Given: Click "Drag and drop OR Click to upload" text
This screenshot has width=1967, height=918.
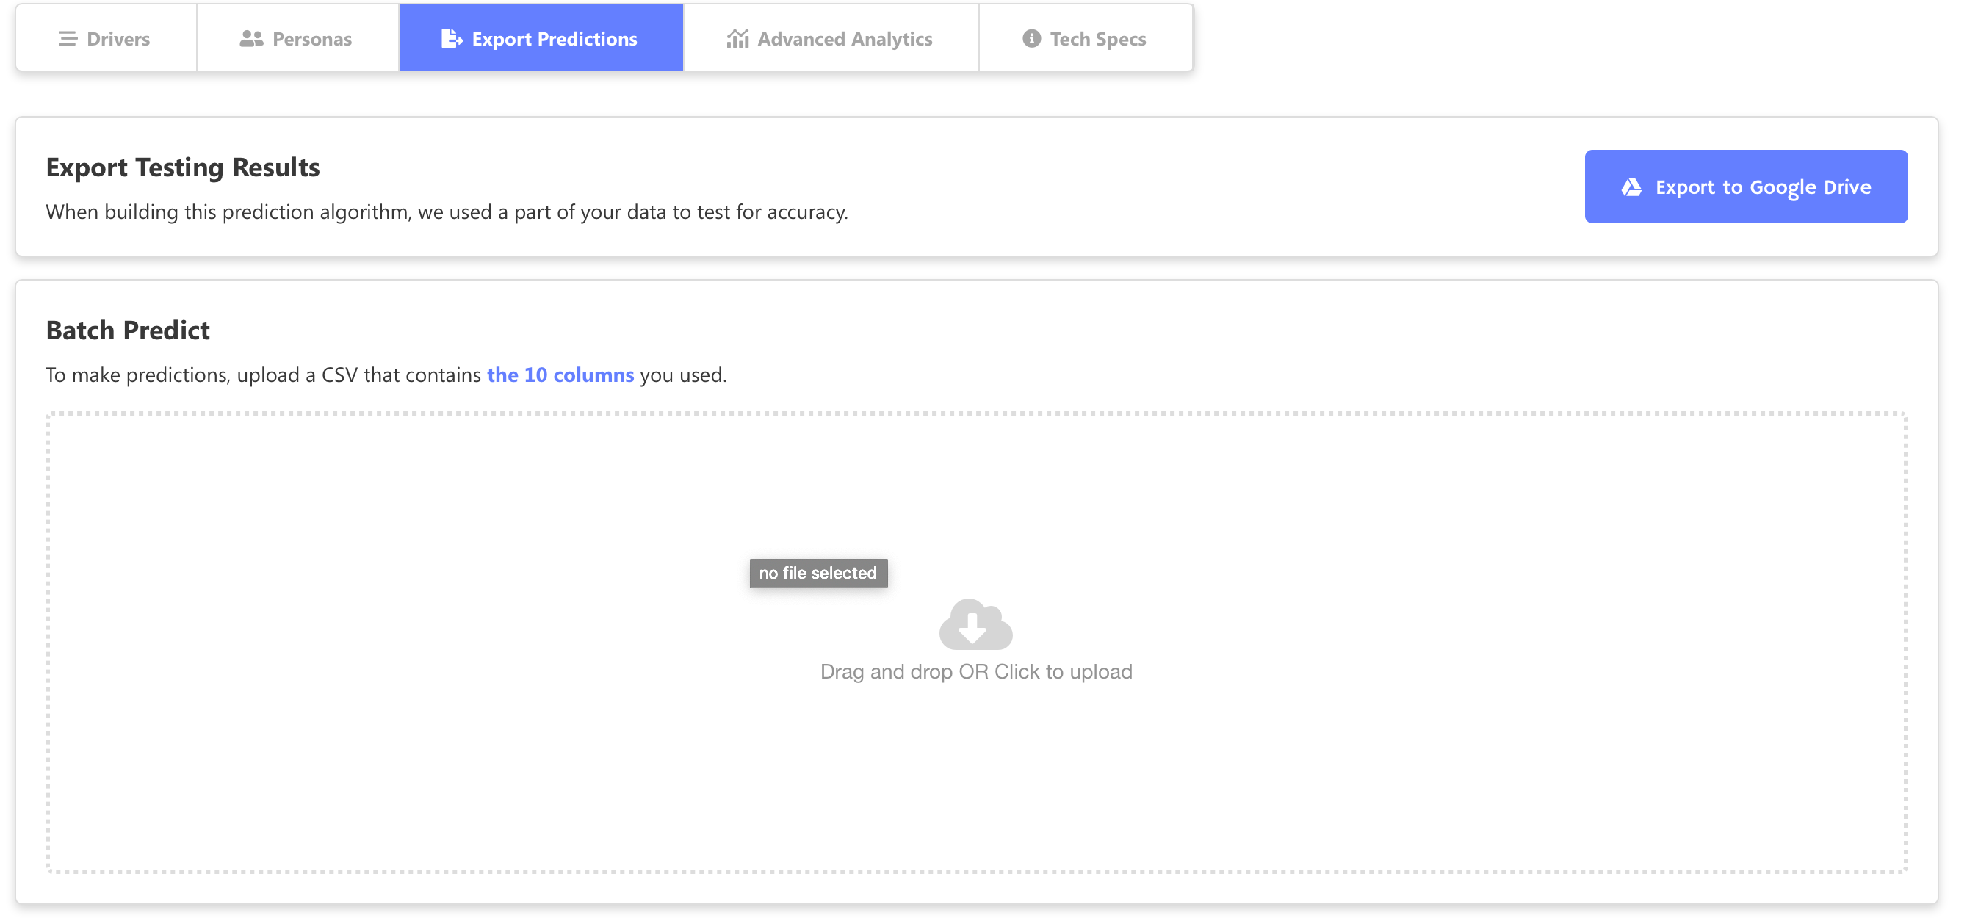Looking at the screenshot, I should pos(976,671).
